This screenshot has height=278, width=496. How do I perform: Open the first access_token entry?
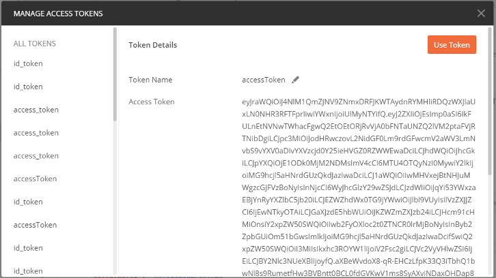(x=36, y=109)
